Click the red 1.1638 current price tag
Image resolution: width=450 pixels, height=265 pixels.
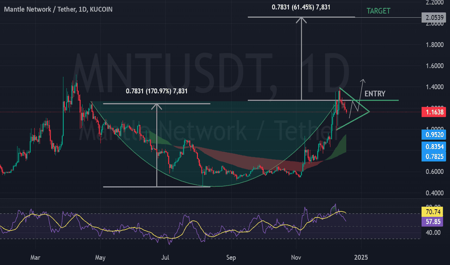click(x=434, y=112)
